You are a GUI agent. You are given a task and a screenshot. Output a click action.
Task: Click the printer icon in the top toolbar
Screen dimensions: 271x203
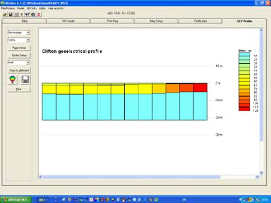click(x=33, y=14)
